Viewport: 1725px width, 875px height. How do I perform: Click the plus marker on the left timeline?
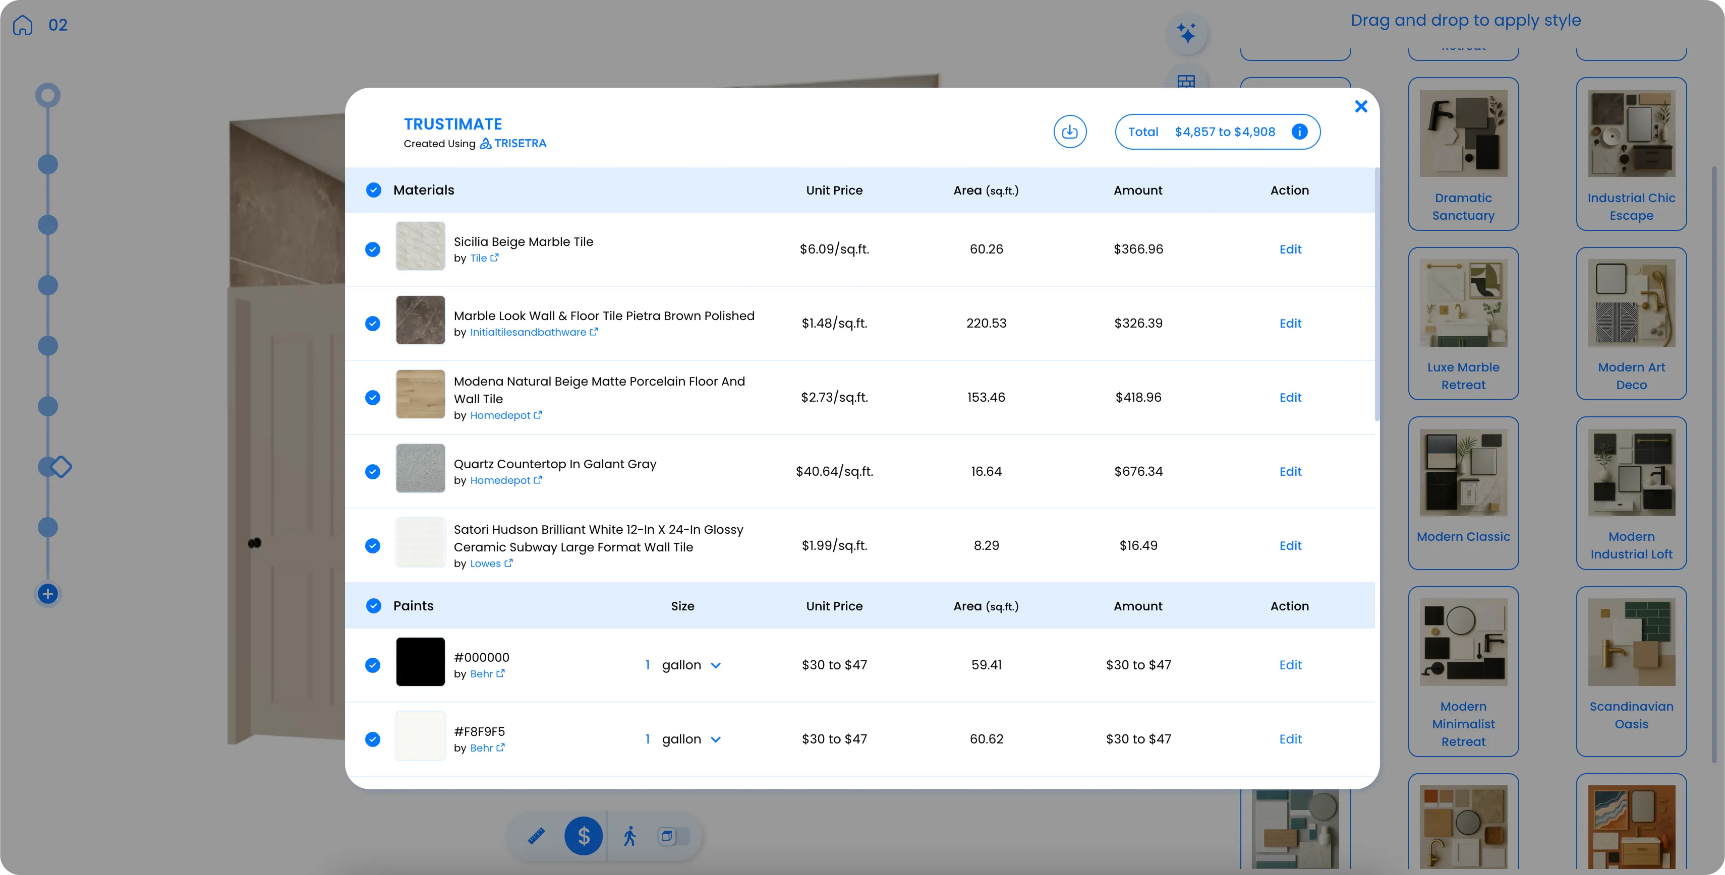(x=47, y=593)
